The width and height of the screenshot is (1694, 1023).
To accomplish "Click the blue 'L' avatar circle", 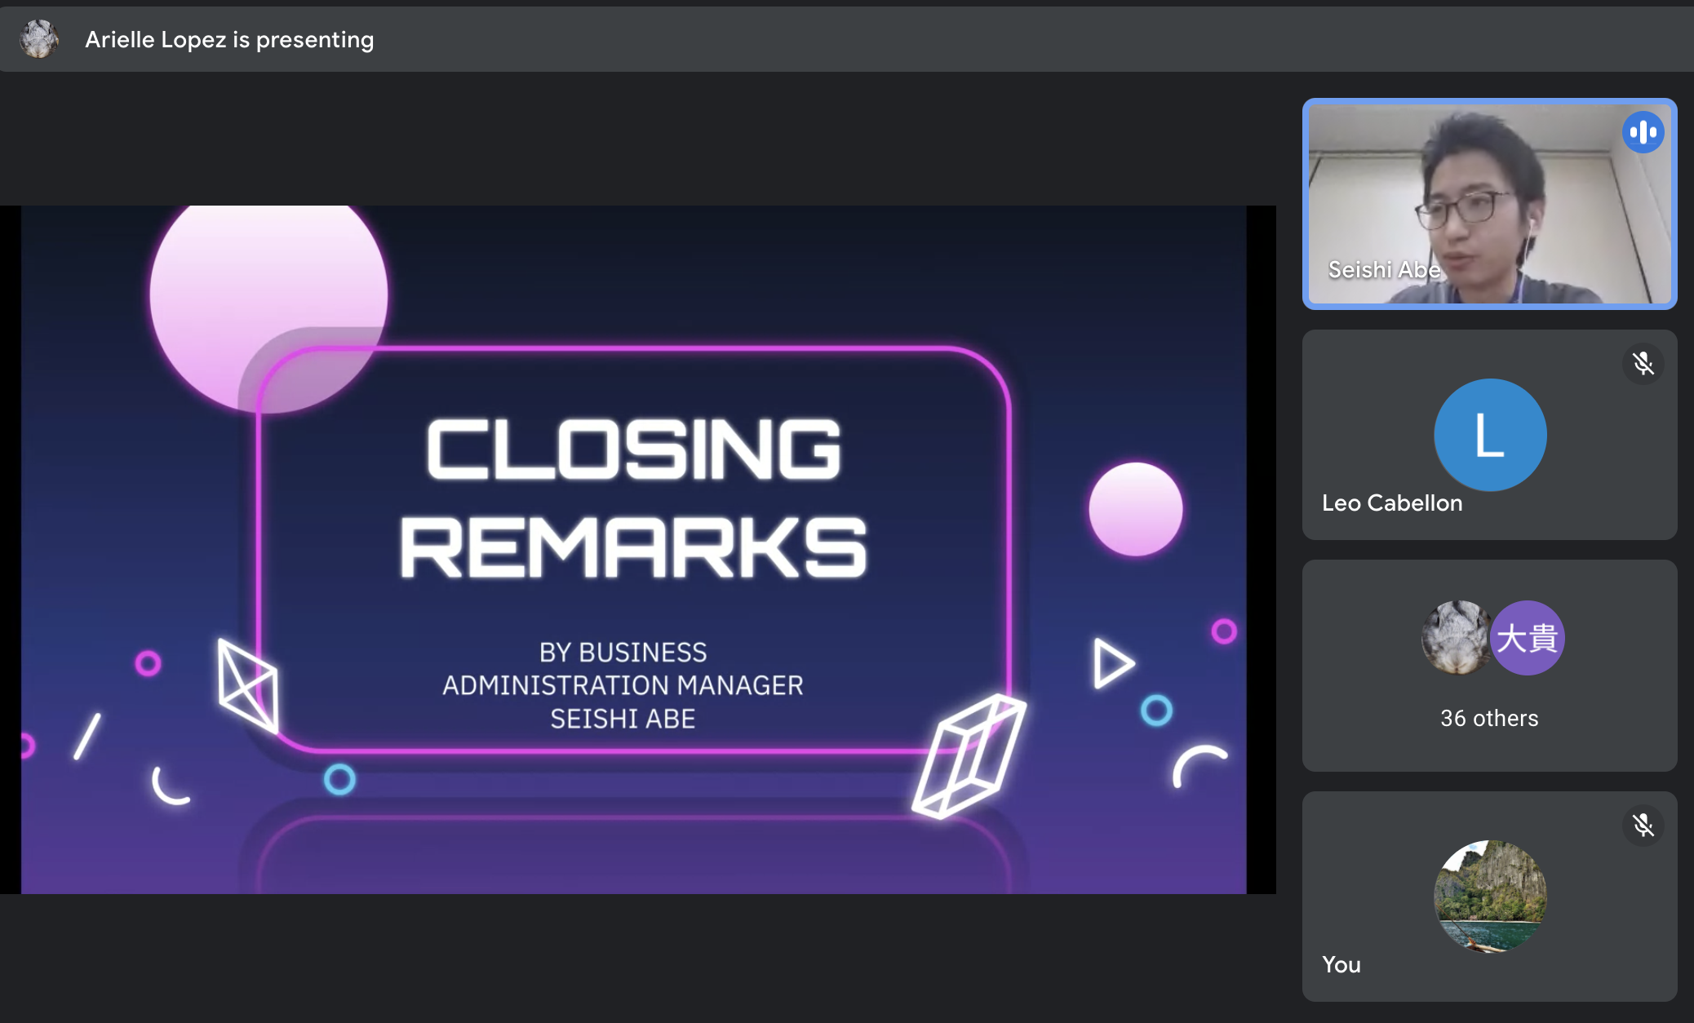I will click(1489, 435).
